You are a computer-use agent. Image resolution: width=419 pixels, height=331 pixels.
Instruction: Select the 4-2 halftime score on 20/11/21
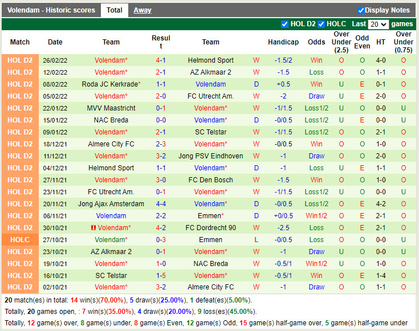(x=381, y=204)
